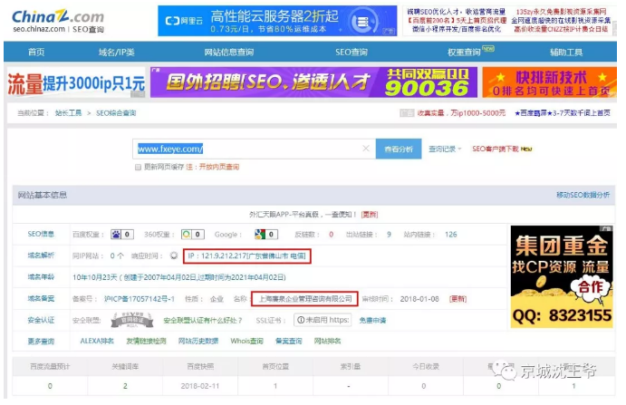
Task: Click the 更新 link after 外汇天眼APP title
Action: click(x=370, y=215)
